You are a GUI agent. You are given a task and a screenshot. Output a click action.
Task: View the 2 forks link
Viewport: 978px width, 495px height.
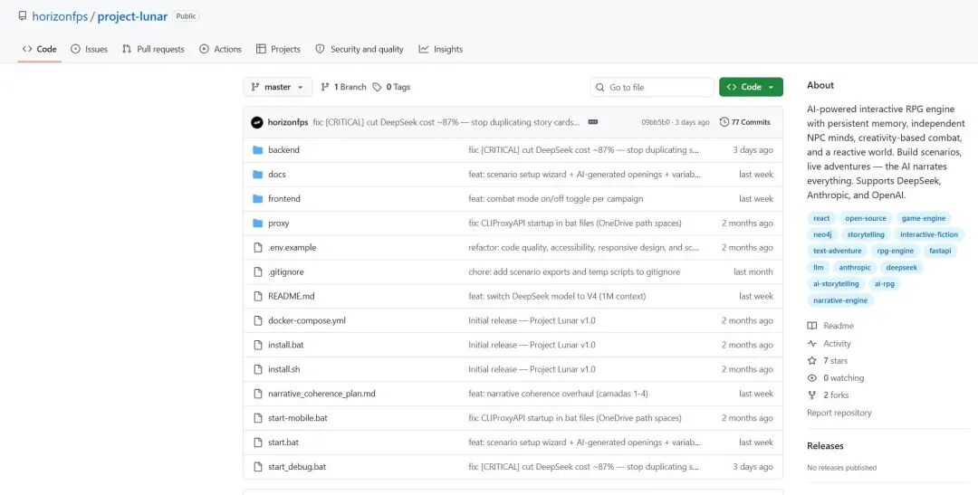coord(829,395)
